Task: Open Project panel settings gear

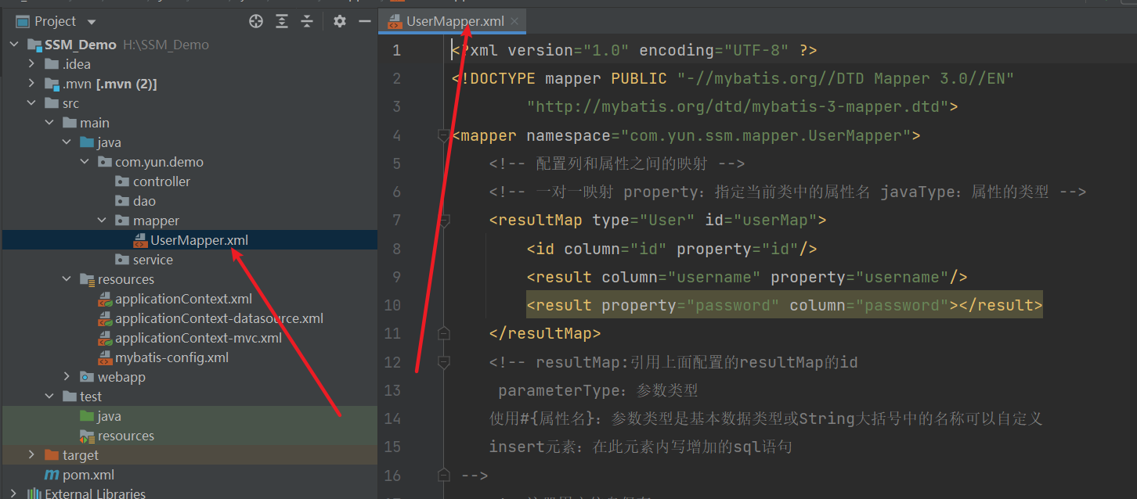Action: 339,21
